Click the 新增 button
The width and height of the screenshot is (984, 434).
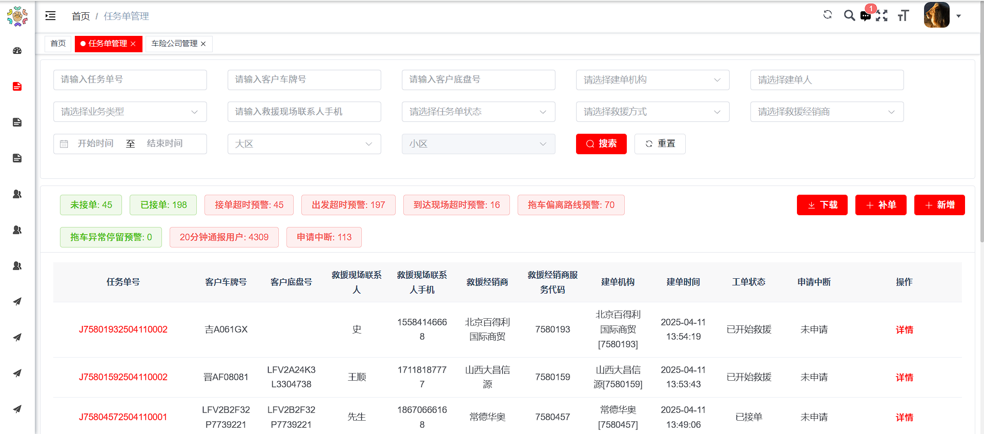point(939,205)
